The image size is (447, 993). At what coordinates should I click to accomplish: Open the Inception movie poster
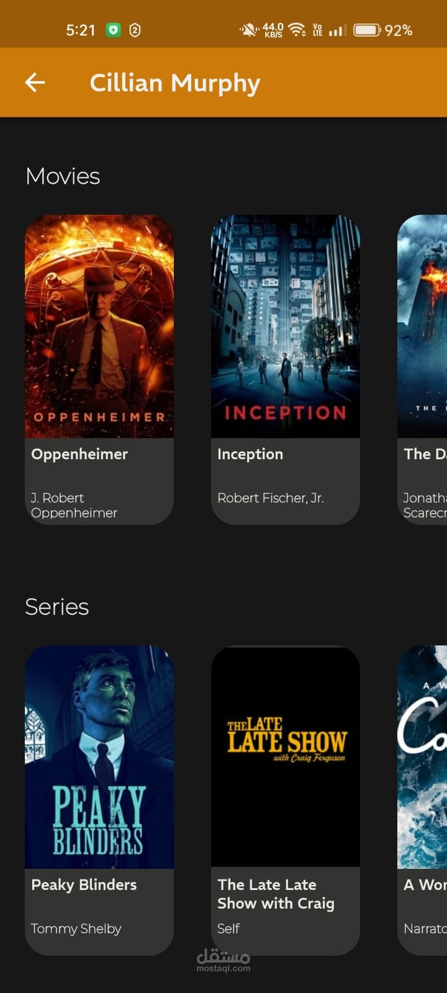[x=286, y=326]
